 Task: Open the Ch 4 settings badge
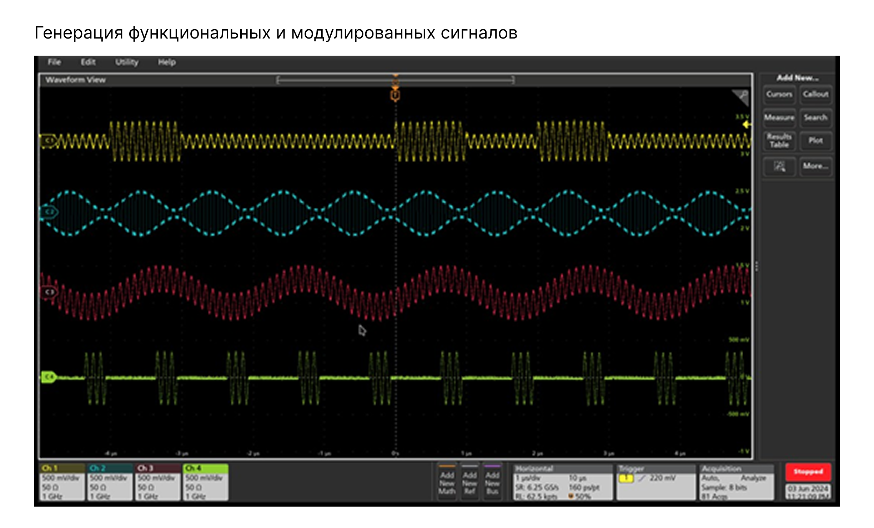click(206, 482)
